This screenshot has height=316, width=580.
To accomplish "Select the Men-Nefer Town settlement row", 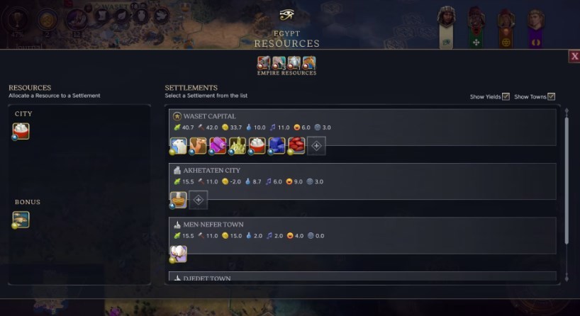I will pyautogui.click(x=362, y=235).
